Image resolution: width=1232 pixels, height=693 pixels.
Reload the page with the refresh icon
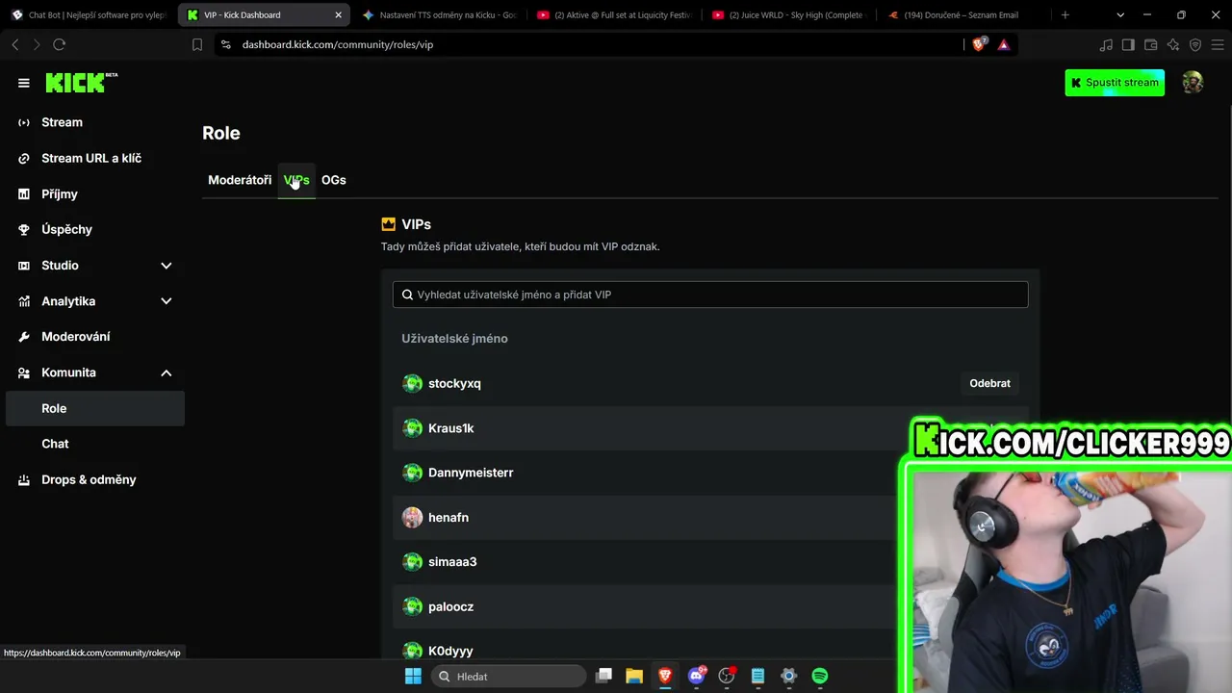pyautogui.click(x=60, y=44)
